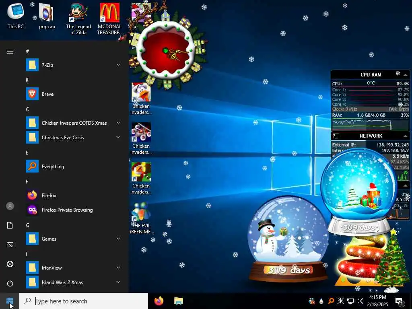
Task: Open the network tray icon
Action: pyautogui.click(x=350, y=301)
